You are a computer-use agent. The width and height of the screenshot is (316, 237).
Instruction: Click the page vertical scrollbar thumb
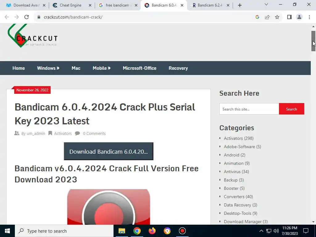(313, 41)
